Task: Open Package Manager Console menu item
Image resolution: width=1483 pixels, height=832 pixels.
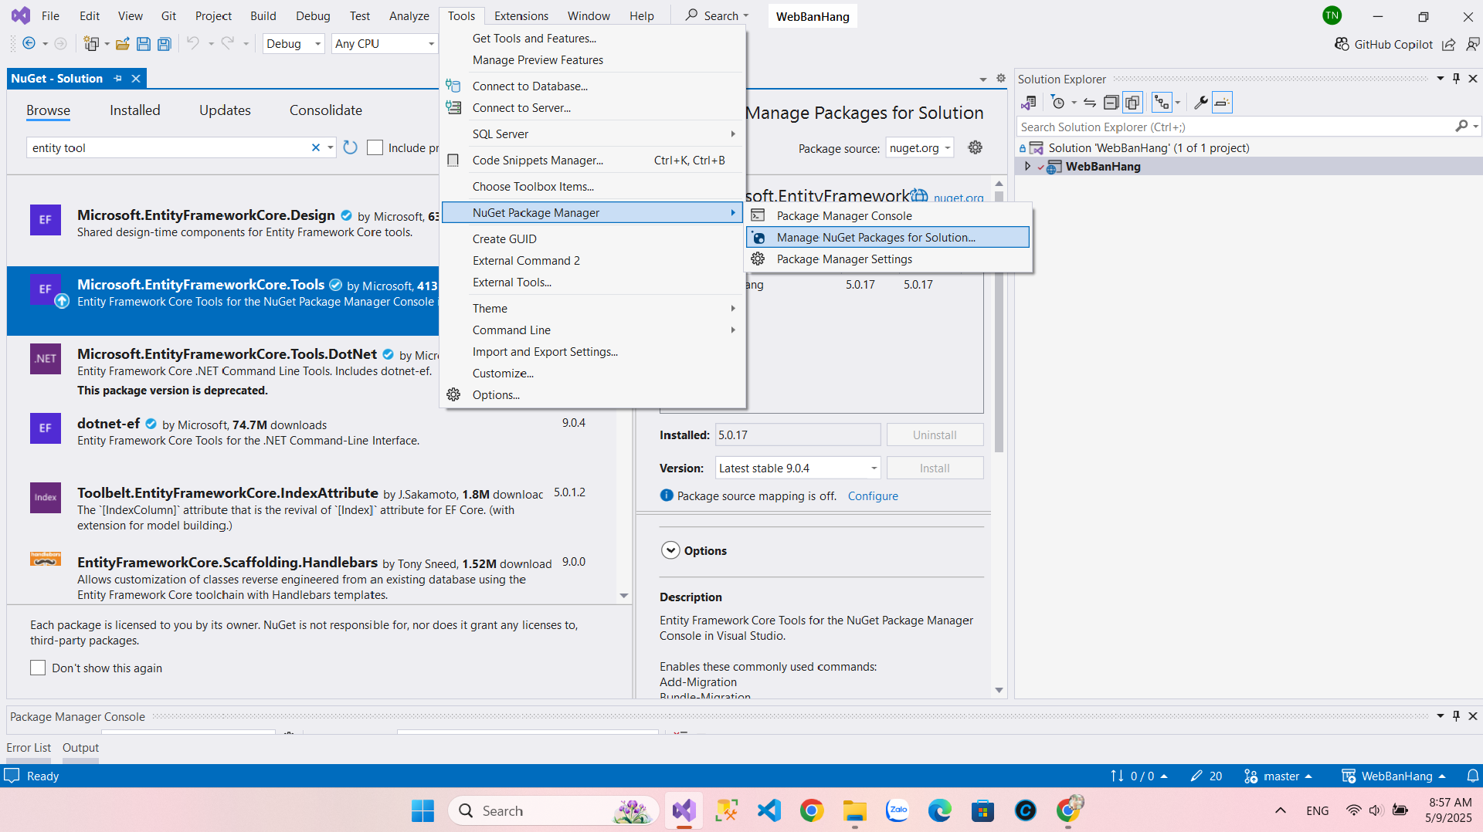Action: (x=888, y=215)
